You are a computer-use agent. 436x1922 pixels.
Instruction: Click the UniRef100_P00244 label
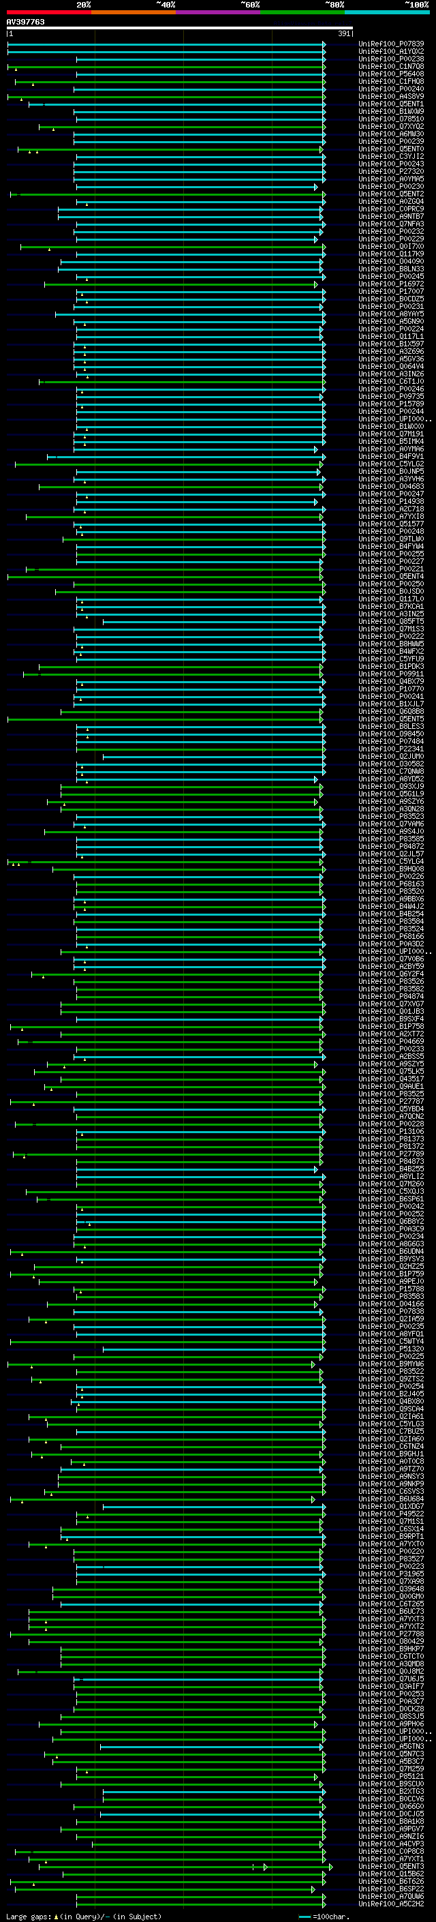(x=391, y=411)
